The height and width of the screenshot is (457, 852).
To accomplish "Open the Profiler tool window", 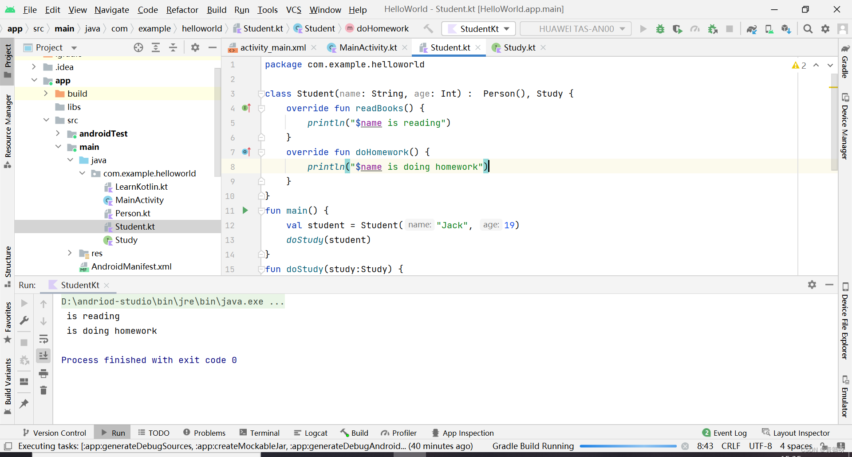I will (x=398, y=433).
